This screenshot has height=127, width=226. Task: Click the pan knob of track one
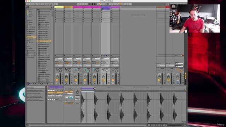(57, 77)
